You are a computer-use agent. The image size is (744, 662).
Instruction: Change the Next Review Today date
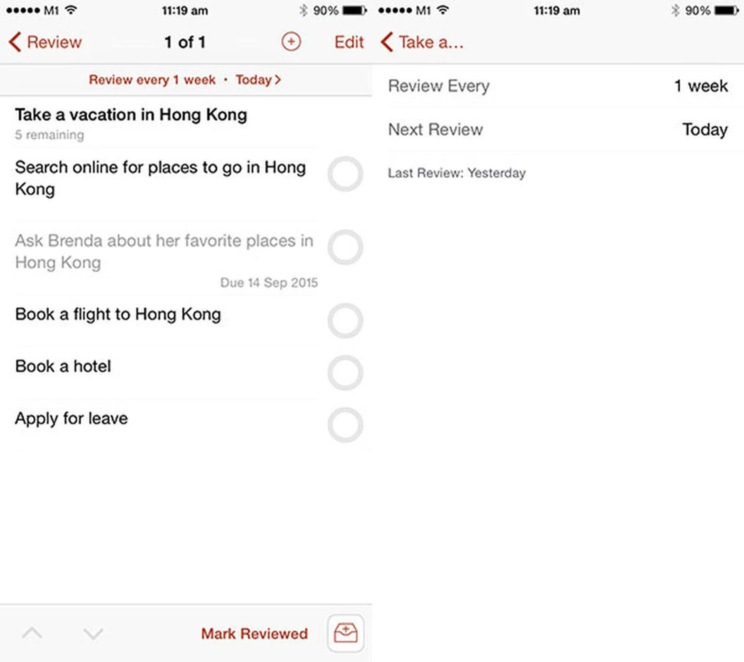coord(558,129)
